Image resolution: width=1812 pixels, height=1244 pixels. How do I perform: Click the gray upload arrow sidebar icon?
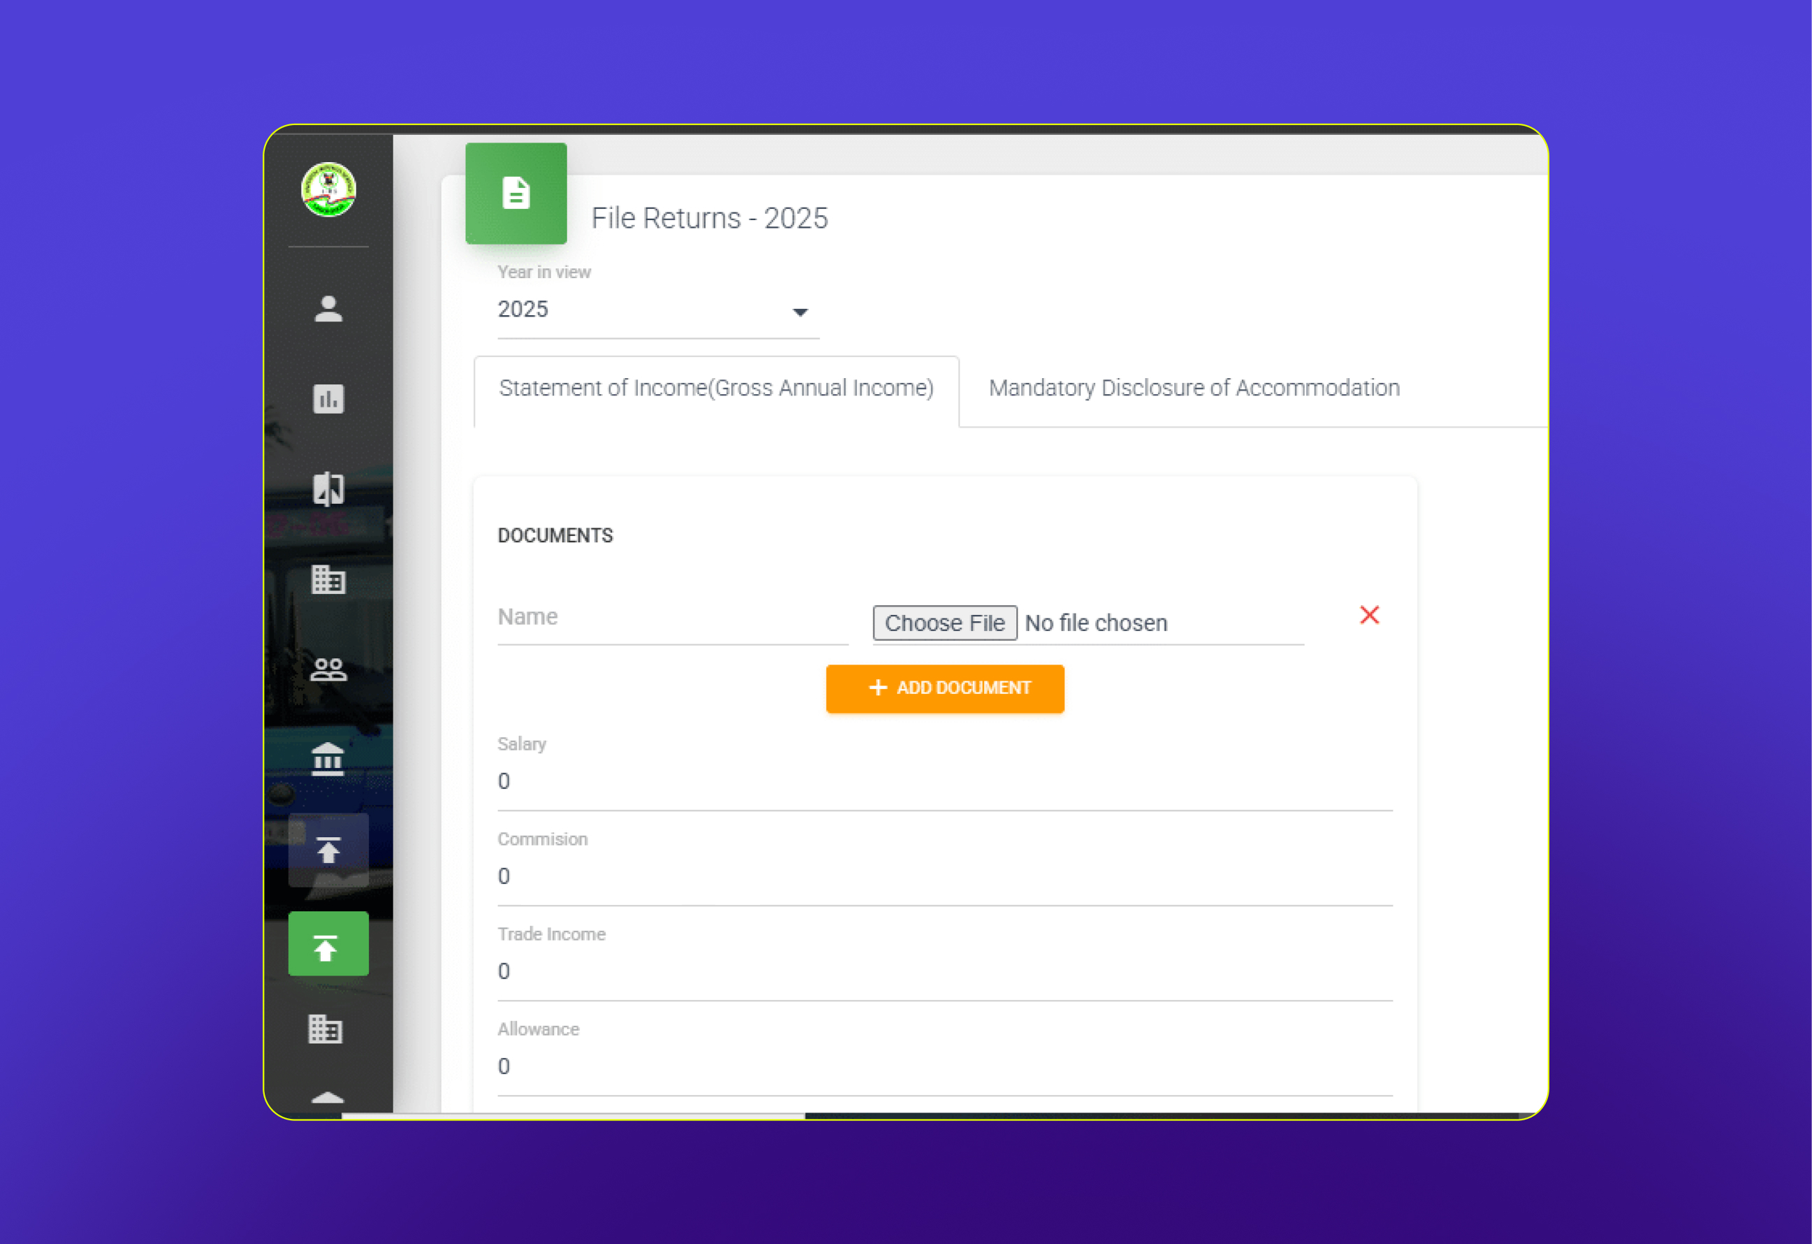[x=328, y=849]
